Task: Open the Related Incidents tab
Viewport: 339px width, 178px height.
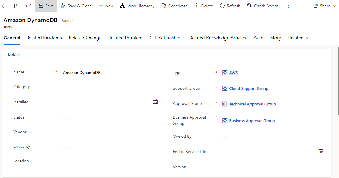Action: click(x=44, y=38)
